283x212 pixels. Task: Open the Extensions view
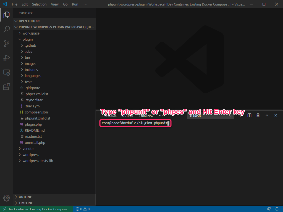pos(7,87)
